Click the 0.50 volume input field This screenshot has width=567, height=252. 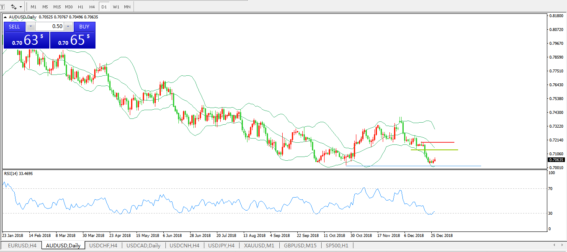(x=49, y=26)
